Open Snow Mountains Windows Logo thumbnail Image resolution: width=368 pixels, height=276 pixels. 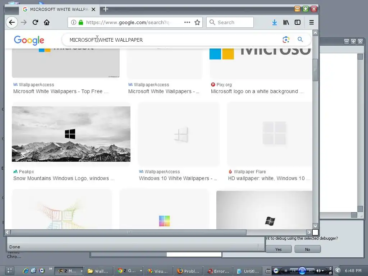(71, 134)
